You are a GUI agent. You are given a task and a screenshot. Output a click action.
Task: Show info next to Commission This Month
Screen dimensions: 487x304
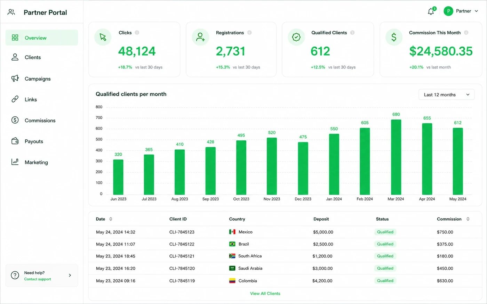466,33
